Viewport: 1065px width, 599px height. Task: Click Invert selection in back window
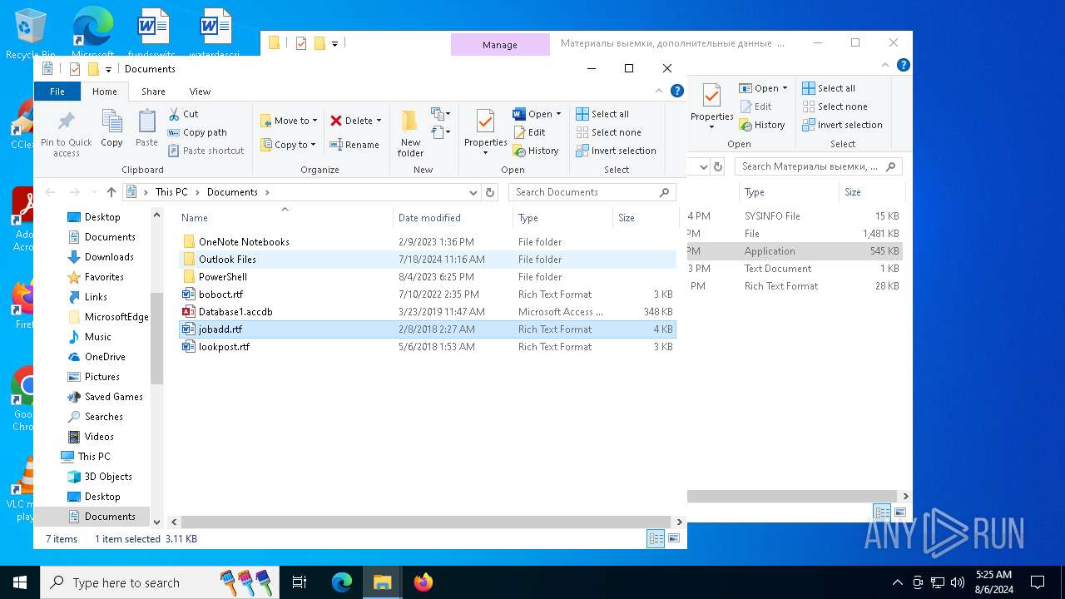(842, 125)
